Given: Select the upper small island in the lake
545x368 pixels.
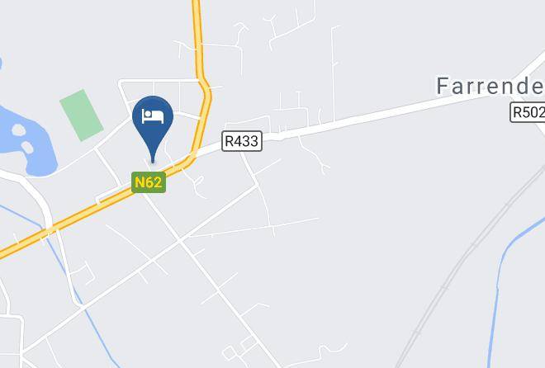Looking at the screenshot, I should pyautogui.click(x=19, y=130).
